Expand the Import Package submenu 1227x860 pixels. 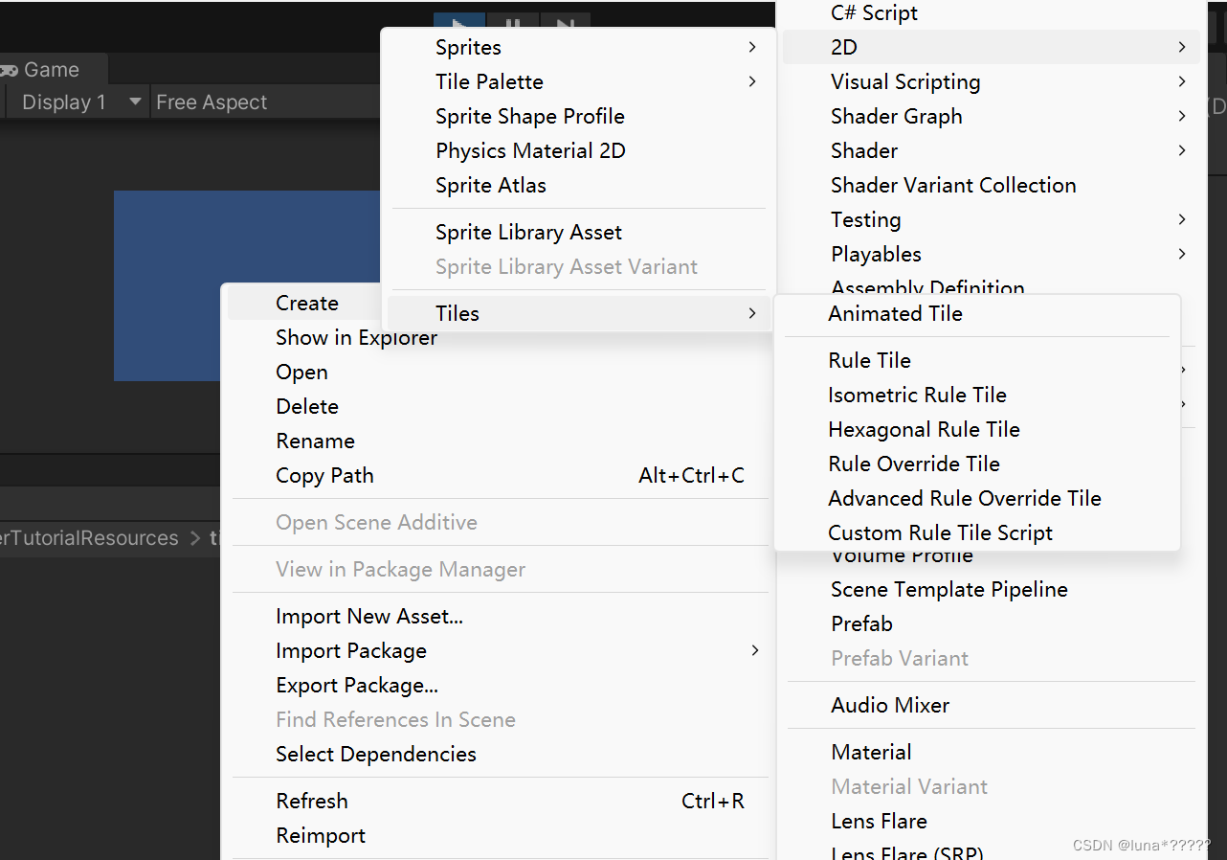[499, 651]
